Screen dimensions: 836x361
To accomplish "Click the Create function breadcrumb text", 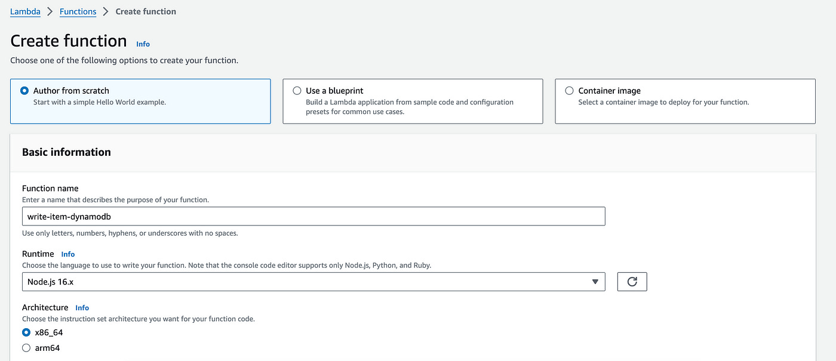I will pos(146,11).
